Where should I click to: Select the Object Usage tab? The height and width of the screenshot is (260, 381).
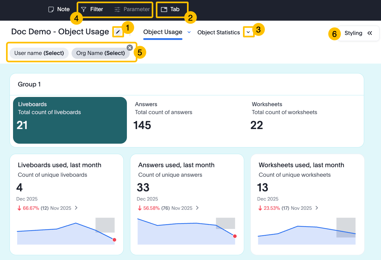coord(163,32)
